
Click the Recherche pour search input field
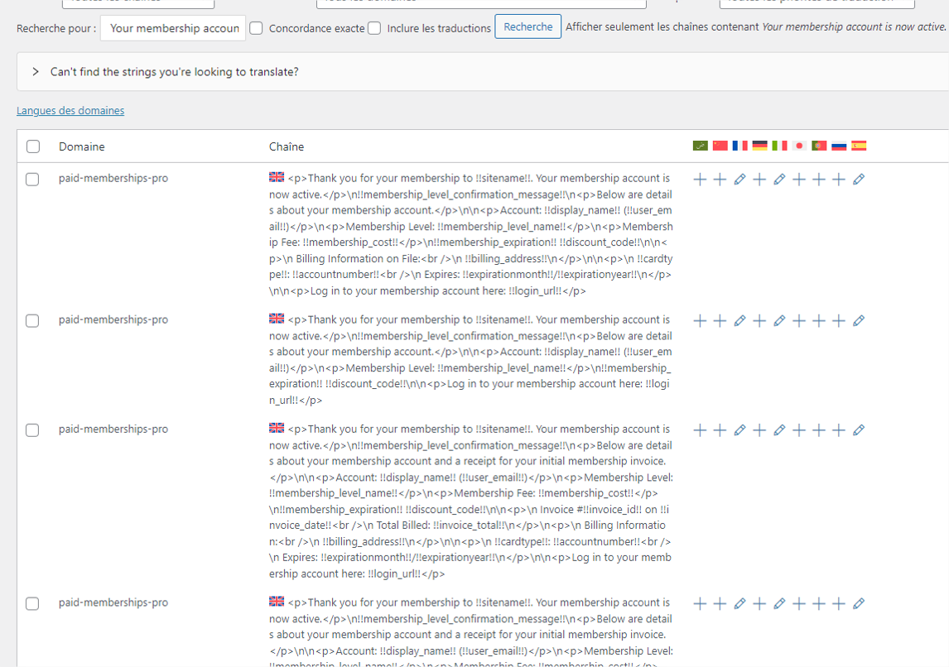(x=173, y=28)
